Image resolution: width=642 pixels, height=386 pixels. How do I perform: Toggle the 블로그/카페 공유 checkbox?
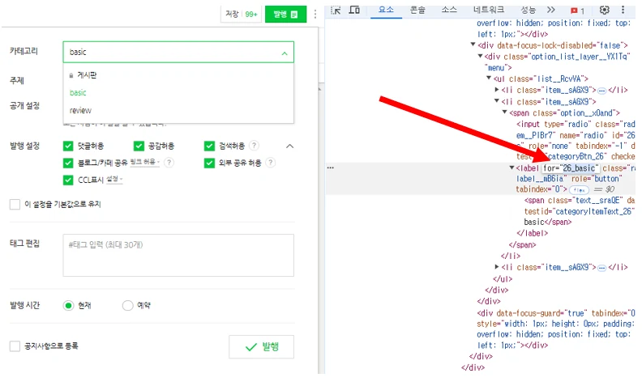tap(68, 163)
